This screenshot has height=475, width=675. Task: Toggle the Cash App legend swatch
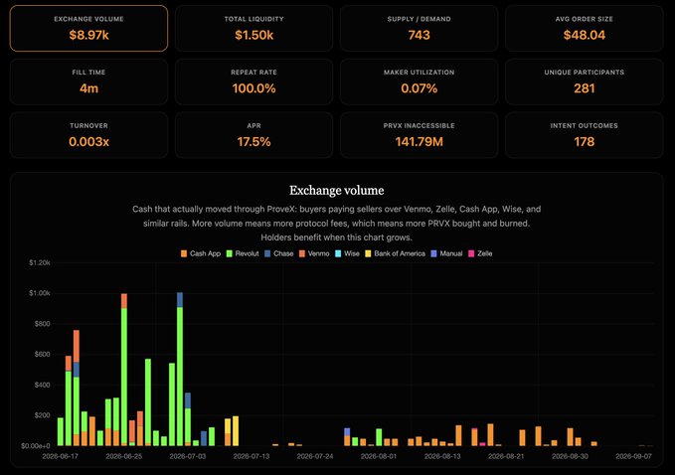[184, 253]
